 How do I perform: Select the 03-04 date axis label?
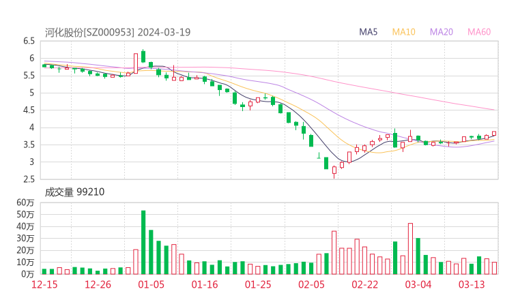pyautogui.click(x=418, y=284)
